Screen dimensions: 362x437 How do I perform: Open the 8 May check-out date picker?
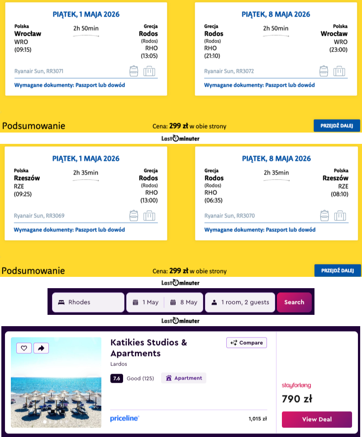pos(184,303)
